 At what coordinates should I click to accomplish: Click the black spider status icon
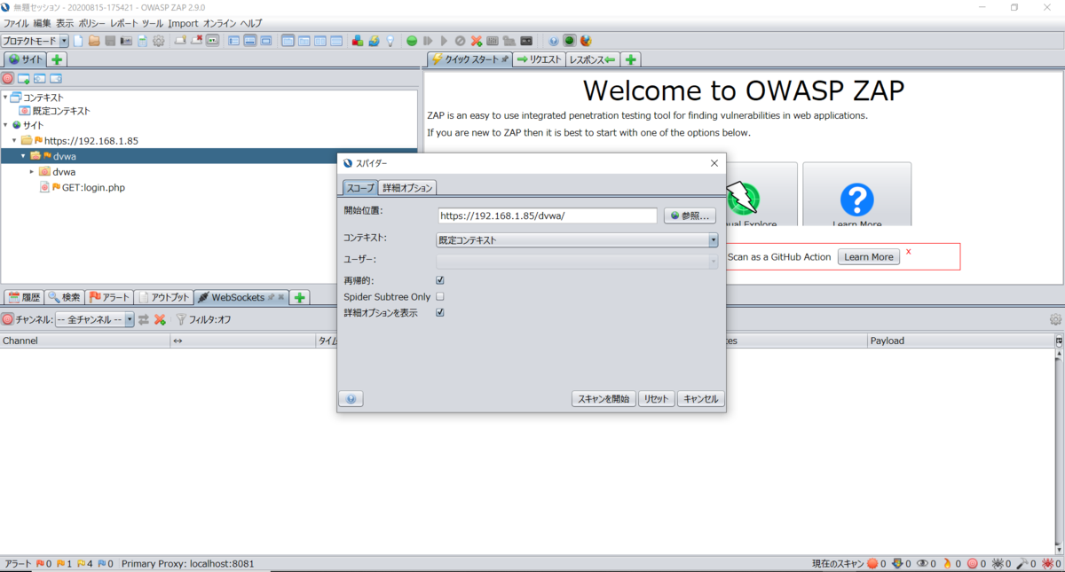(x=998, y=563)
